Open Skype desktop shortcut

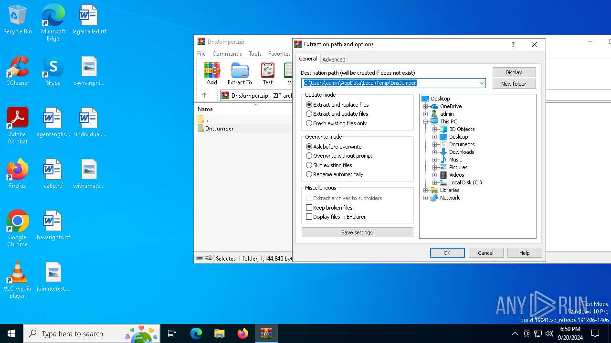coord(53,71)
